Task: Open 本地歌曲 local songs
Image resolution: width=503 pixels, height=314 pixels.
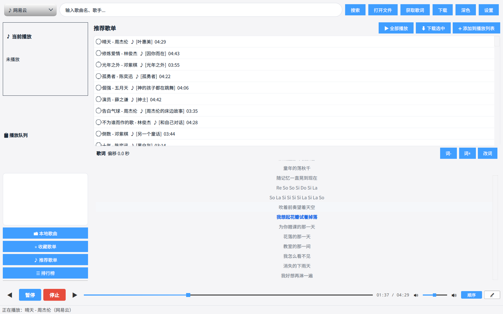Action: (45, 233)
